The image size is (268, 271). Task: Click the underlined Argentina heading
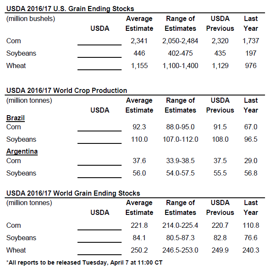[22, 152]
